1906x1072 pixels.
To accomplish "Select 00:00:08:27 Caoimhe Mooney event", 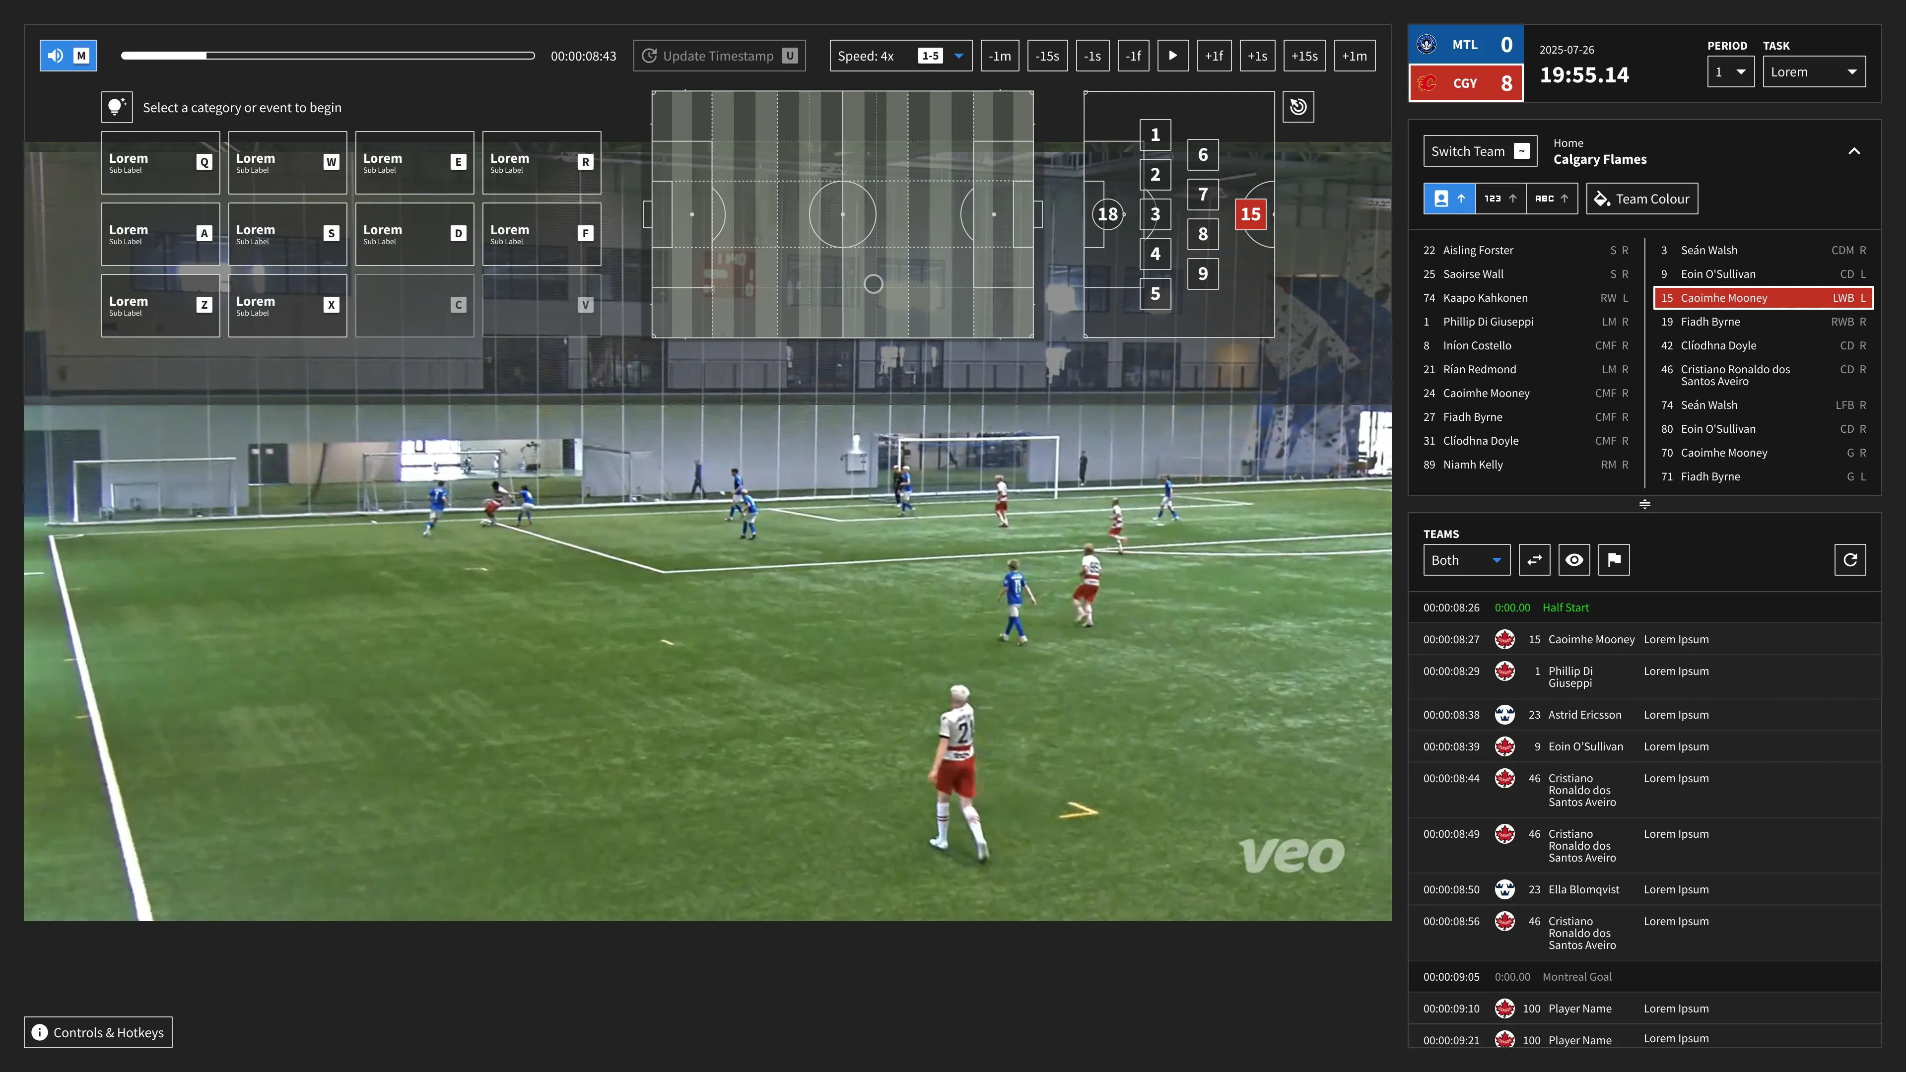I will [x=1644, y=639].
